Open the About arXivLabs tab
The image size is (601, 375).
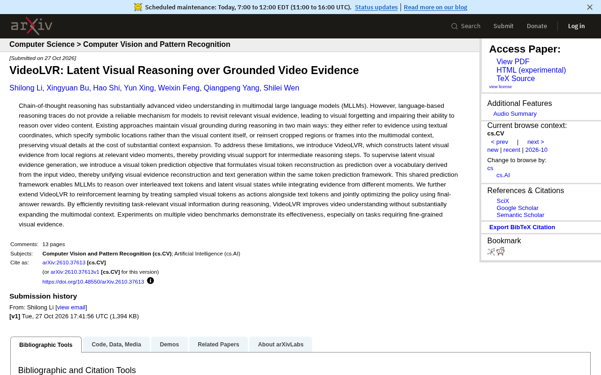pos(281,345)
